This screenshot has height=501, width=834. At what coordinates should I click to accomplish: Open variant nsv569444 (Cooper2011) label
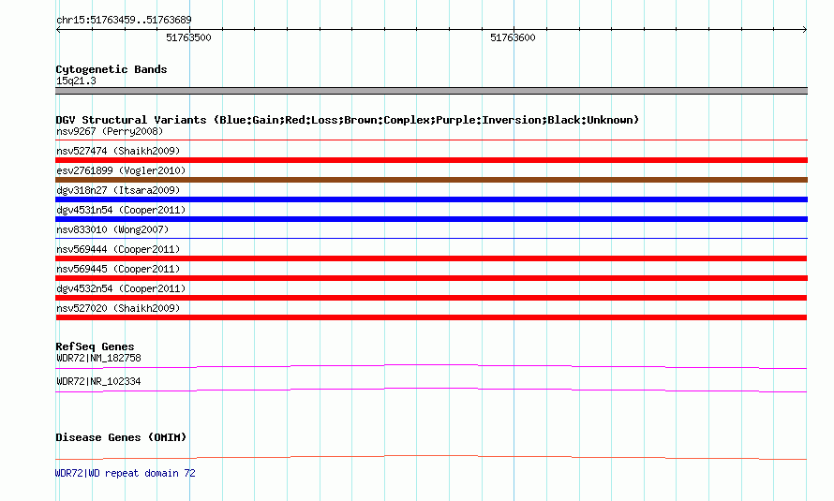point(118,249)
